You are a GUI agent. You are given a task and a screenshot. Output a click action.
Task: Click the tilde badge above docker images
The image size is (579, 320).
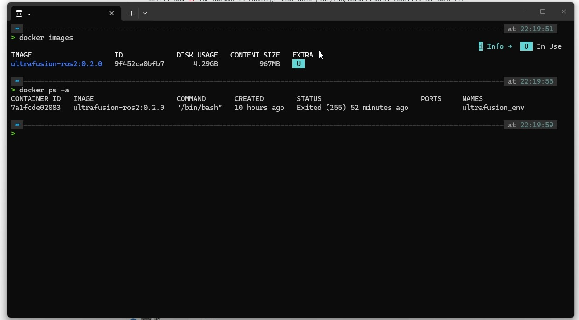tap(17, 29)
